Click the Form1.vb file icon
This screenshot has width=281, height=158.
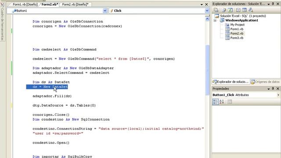[227, 29]
